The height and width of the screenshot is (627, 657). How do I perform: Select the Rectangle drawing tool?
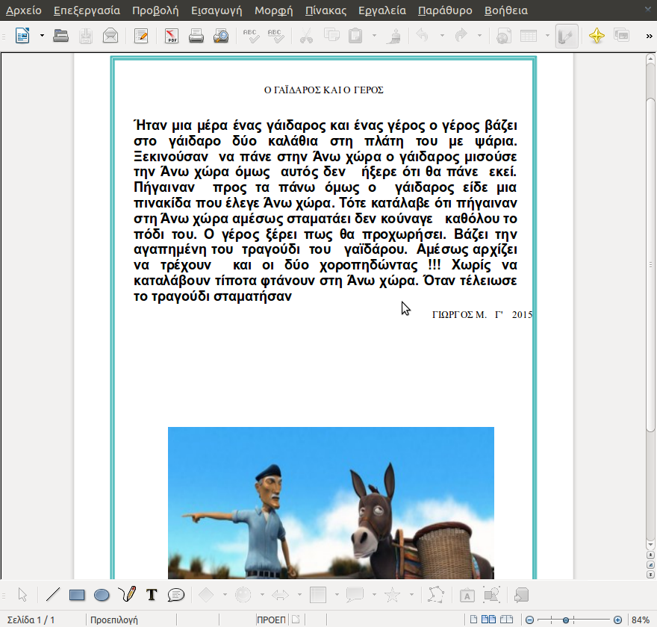(77, 595)
